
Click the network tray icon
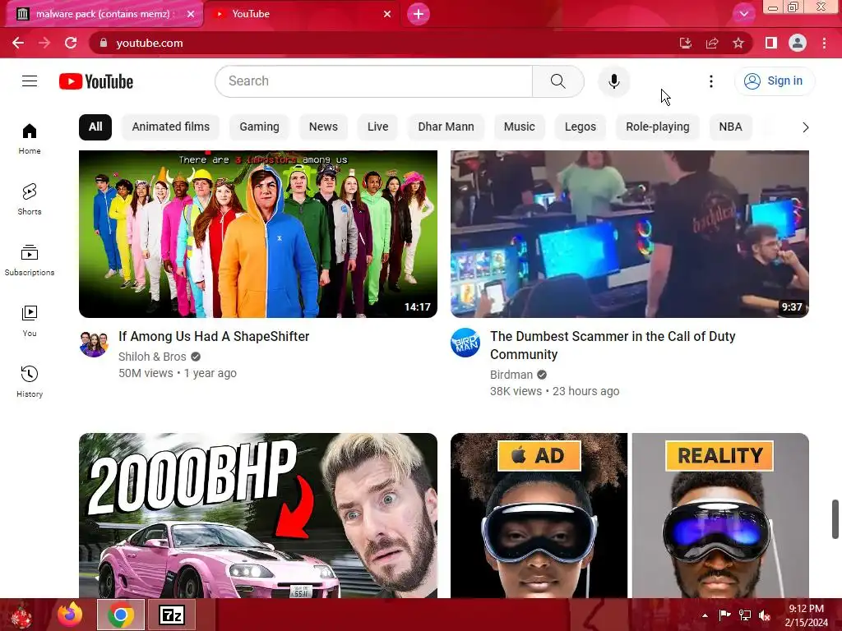745,615
